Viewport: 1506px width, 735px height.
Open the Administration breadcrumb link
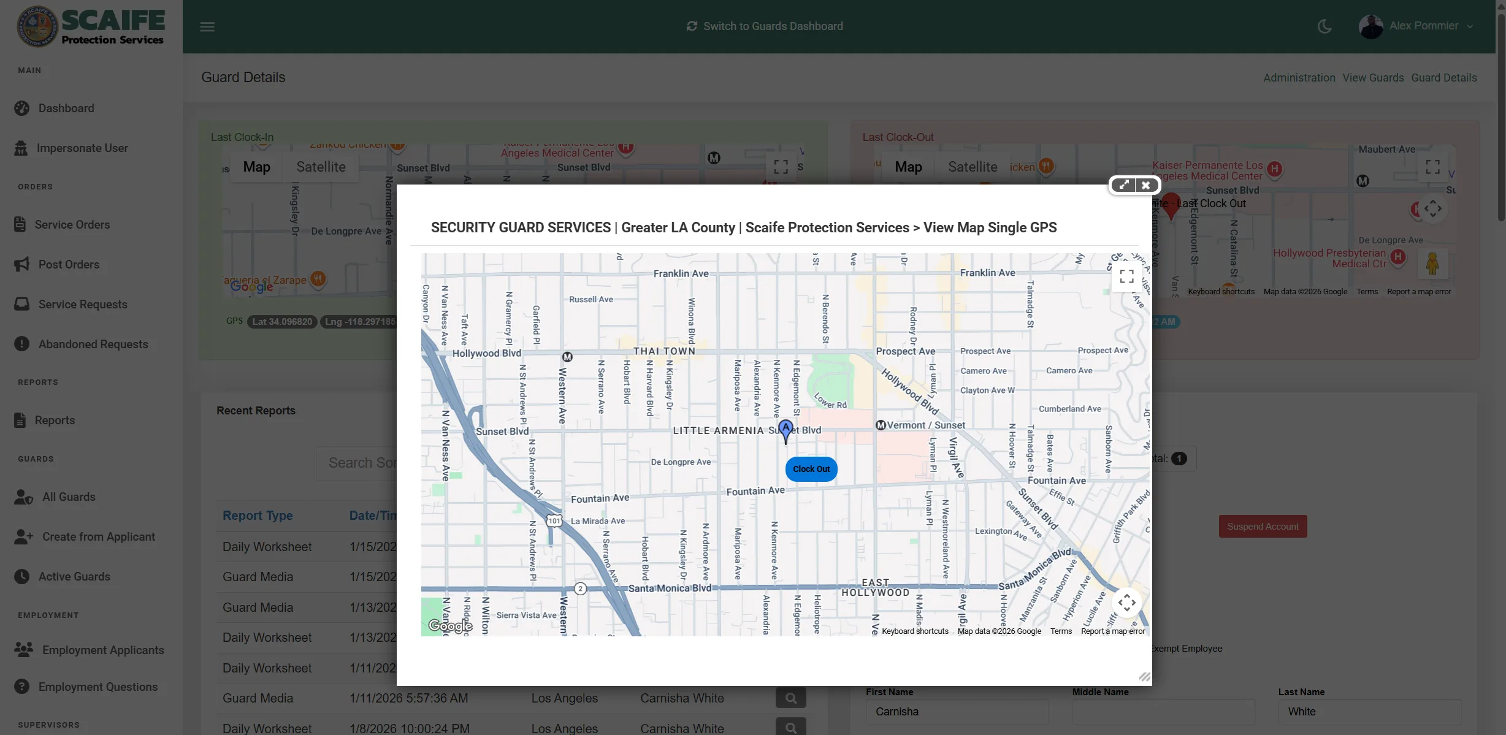point(1299,78)
